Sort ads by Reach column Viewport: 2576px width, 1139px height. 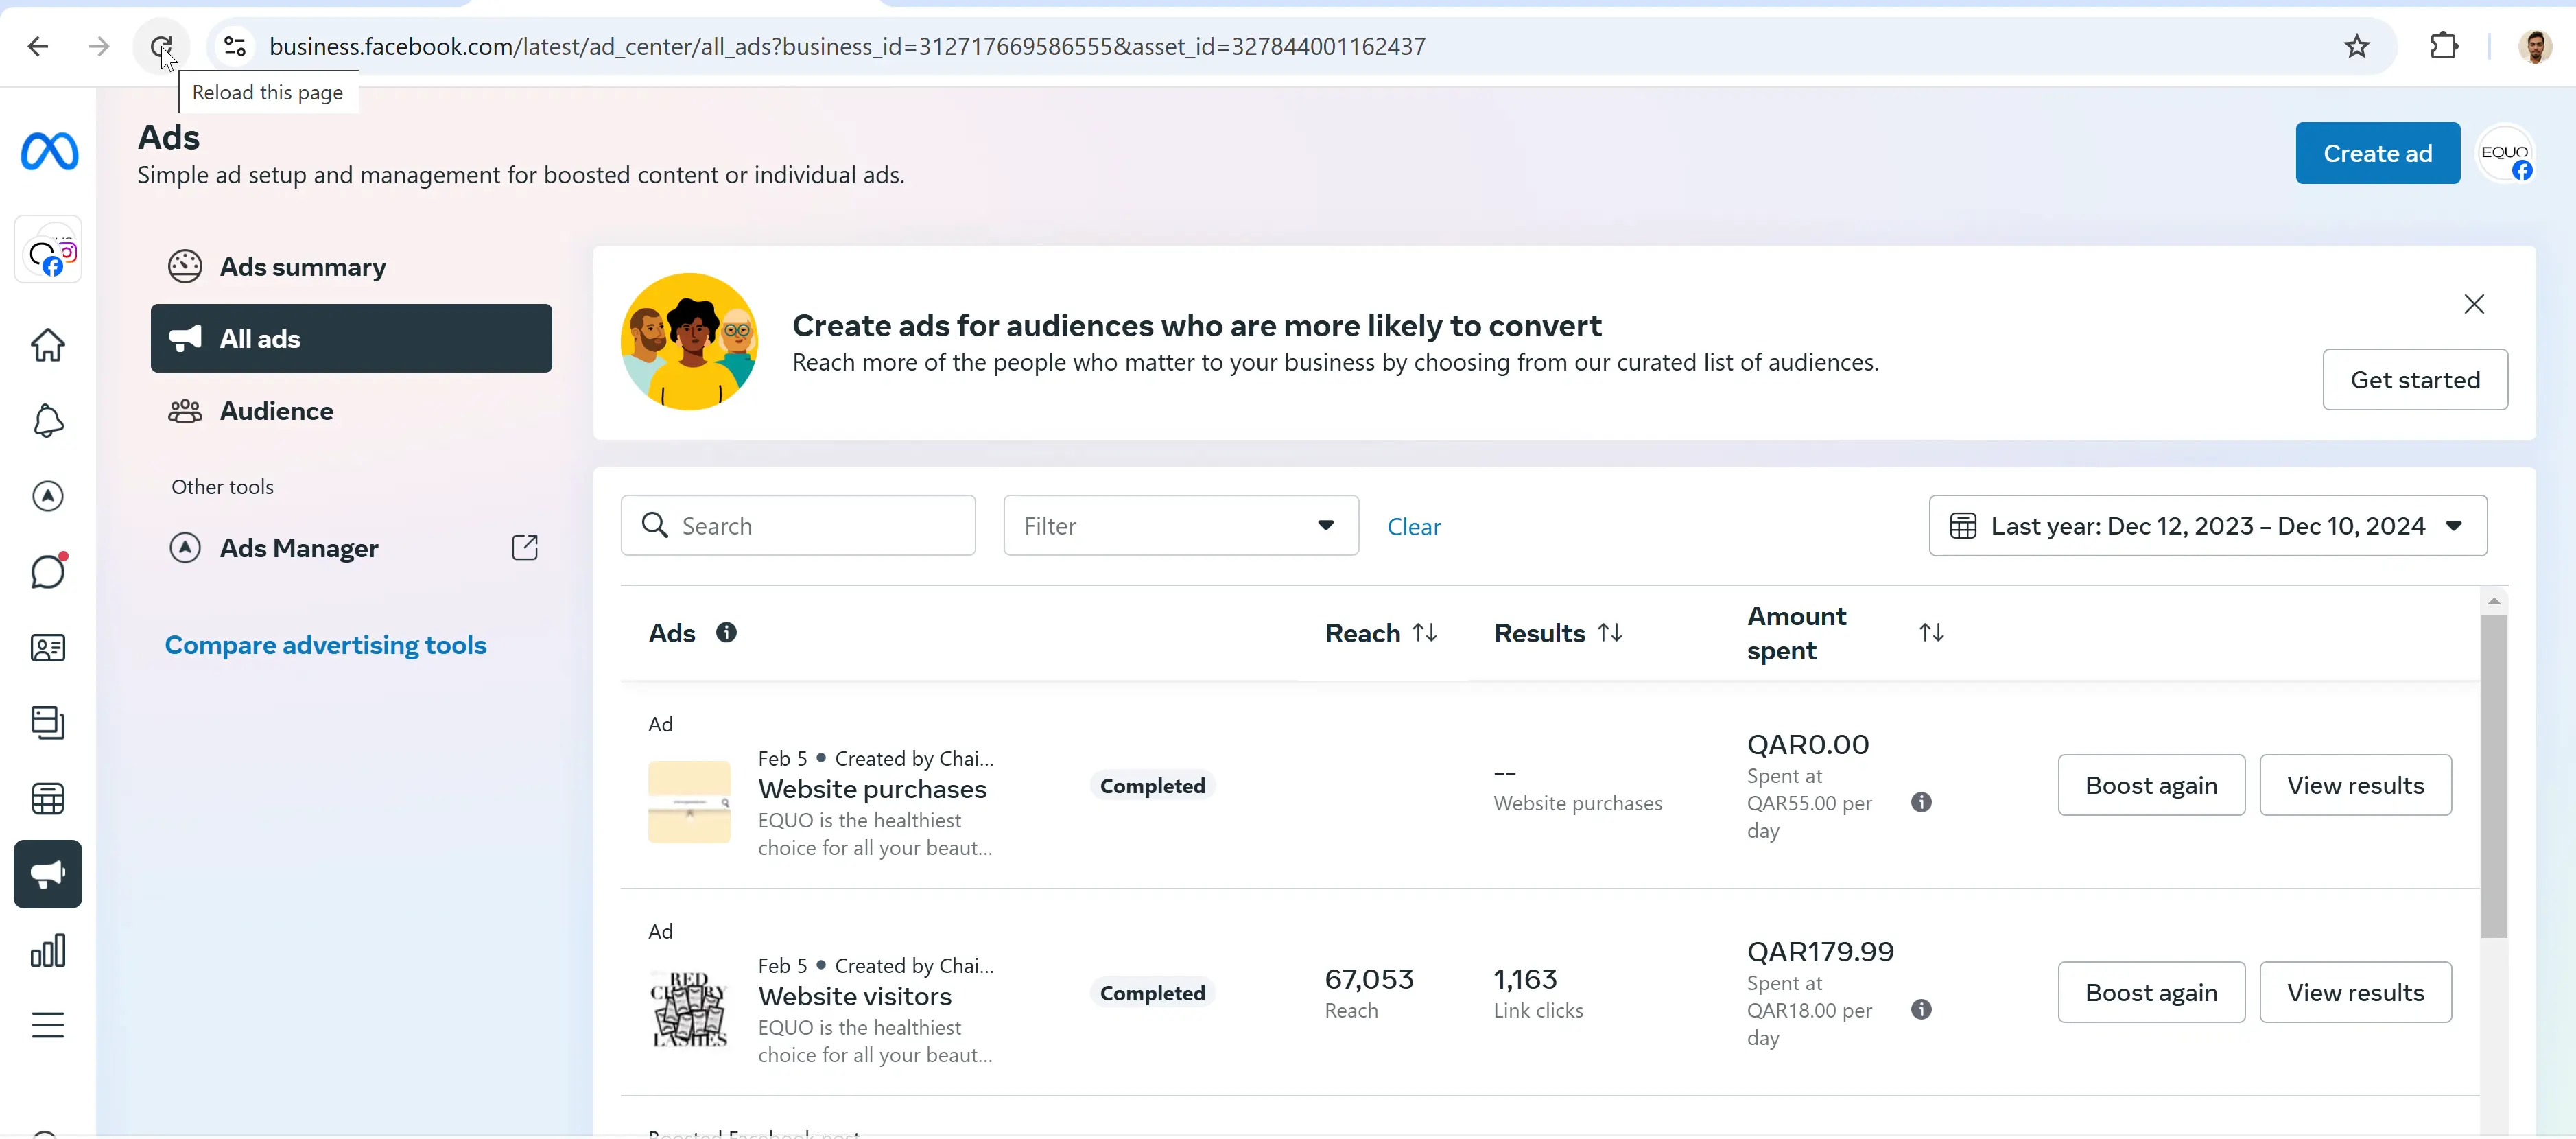(1424, 633)
